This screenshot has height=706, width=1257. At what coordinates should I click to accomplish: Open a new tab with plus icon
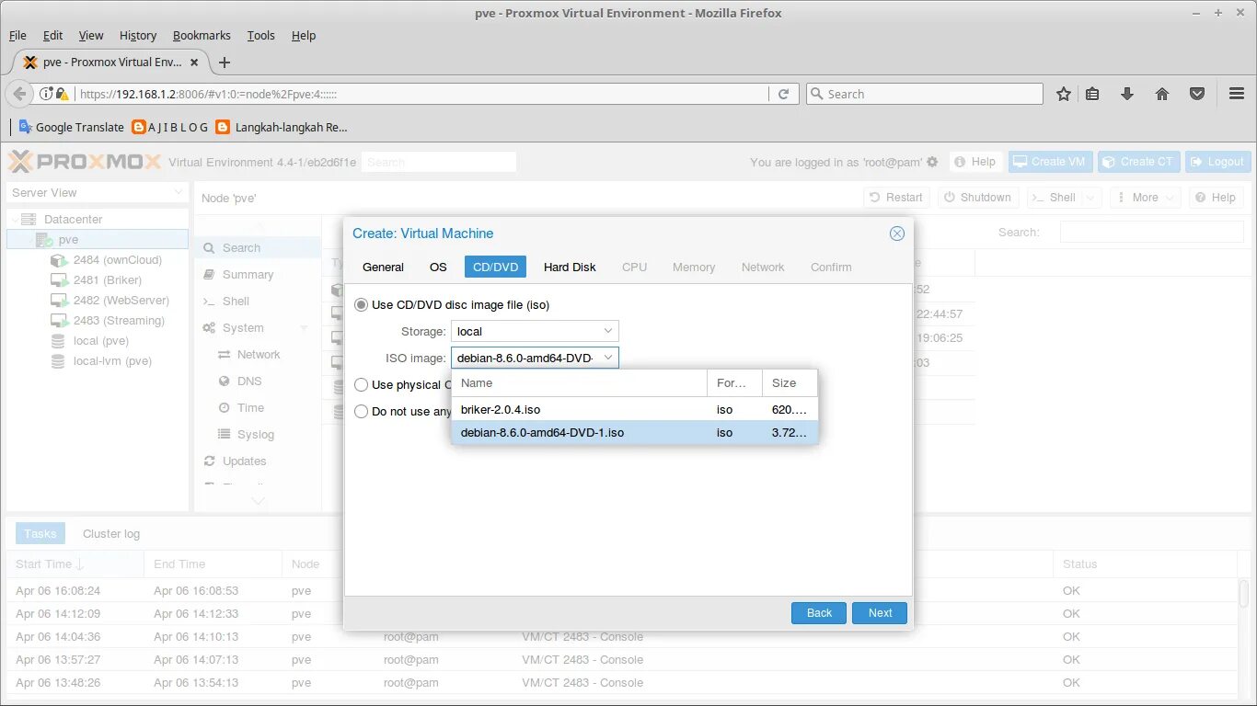[x=225, y=63]
